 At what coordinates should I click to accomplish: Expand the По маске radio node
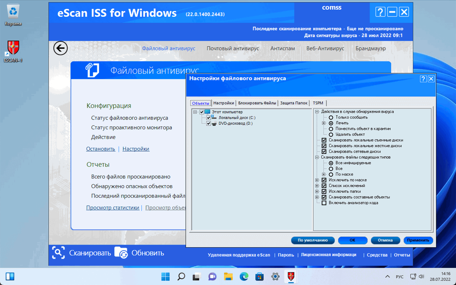pyautogui.click(x=324, y=174)
